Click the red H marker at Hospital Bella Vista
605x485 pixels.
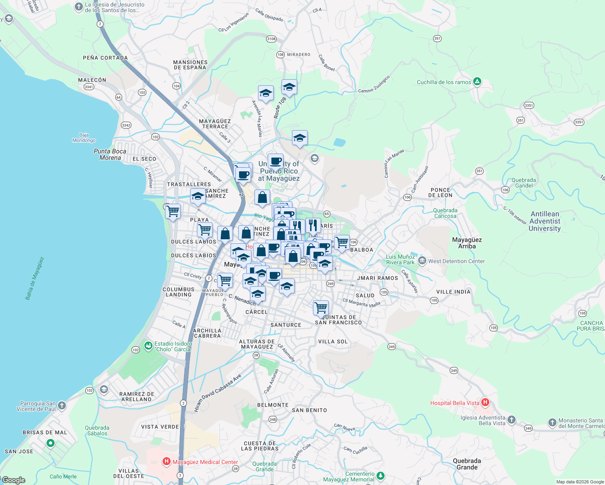485,403
